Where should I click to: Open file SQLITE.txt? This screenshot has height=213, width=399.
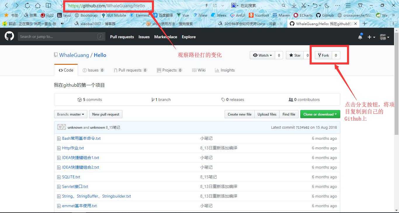71,177
